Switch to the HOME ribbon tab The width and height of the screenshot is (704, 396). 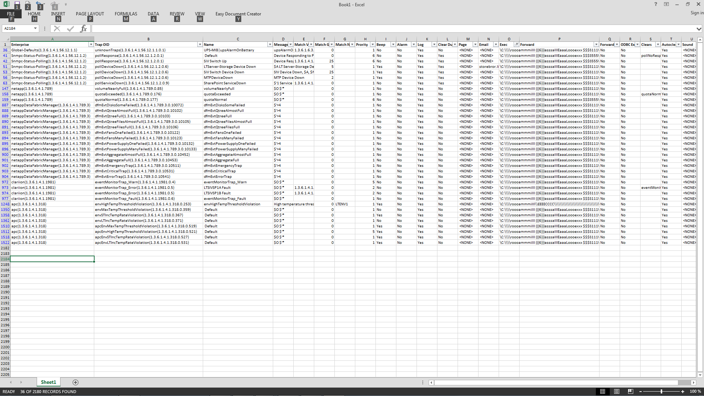(34, 14)
